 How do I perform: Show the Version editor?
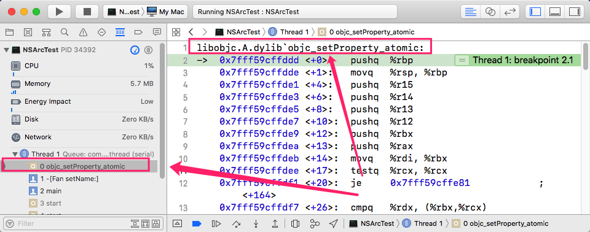click(x=509, y=12)
